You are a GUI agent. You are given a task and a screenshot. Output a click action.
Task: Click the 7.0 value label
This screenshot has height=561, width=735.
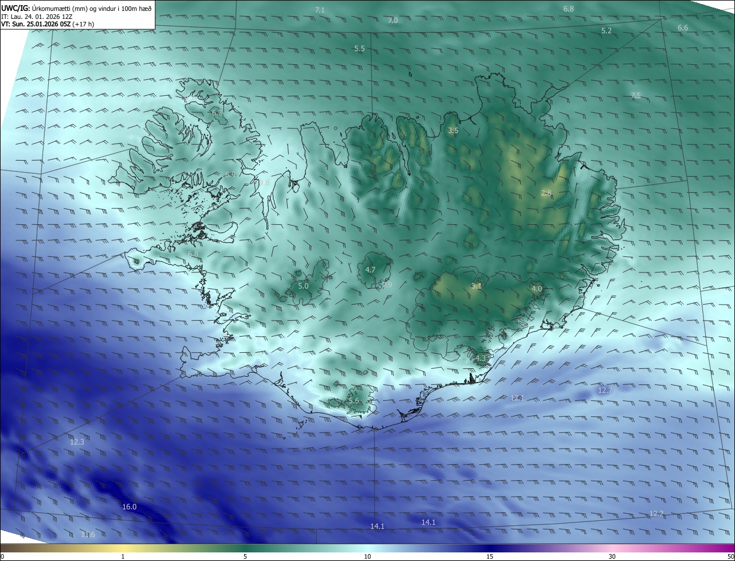(x=393, y=20)
